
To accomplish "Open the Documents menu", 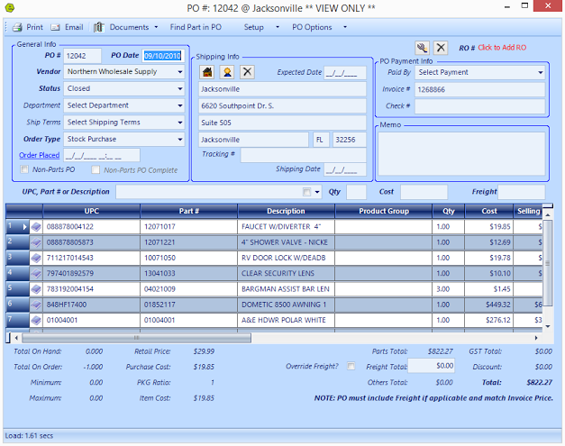I will tap(129, 27).
